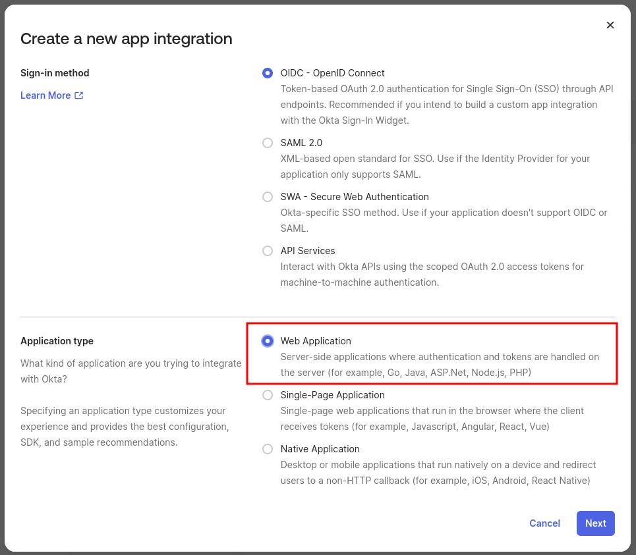Click the Web Application label text
Image resolution: width=636 pixels, height=555 pixels.
316,341
